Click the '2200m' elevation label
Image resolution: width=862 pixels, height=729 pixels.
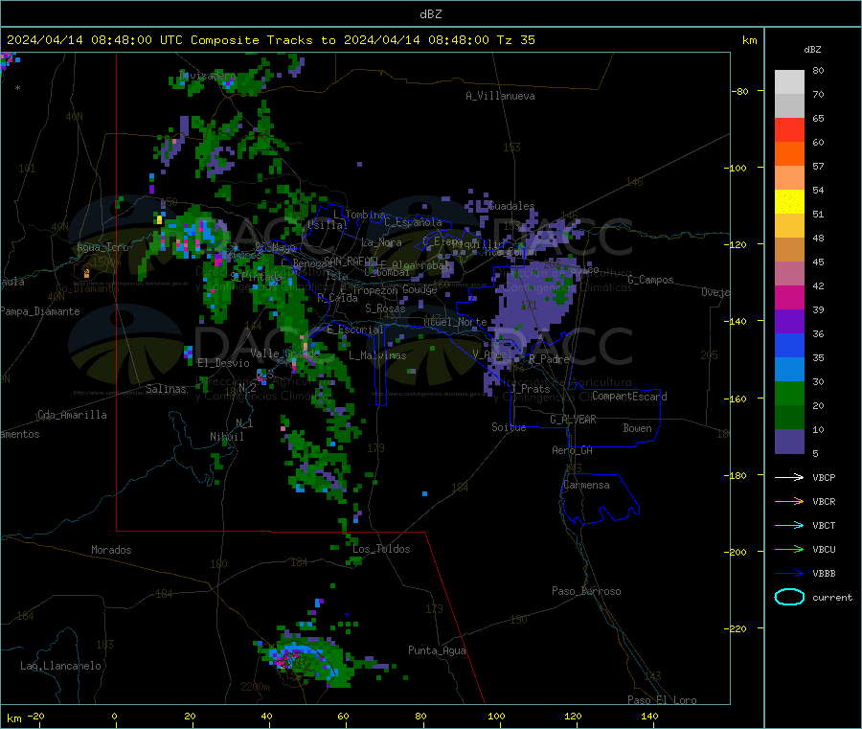(255, 687)
